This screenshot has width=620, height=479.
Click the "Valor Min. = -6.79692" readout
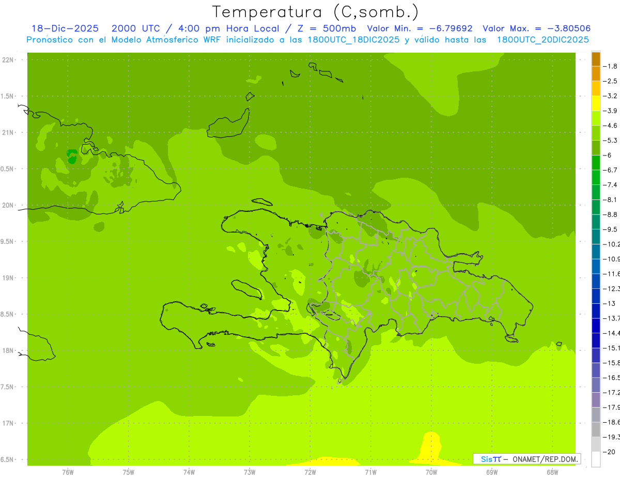pos(420,29)
